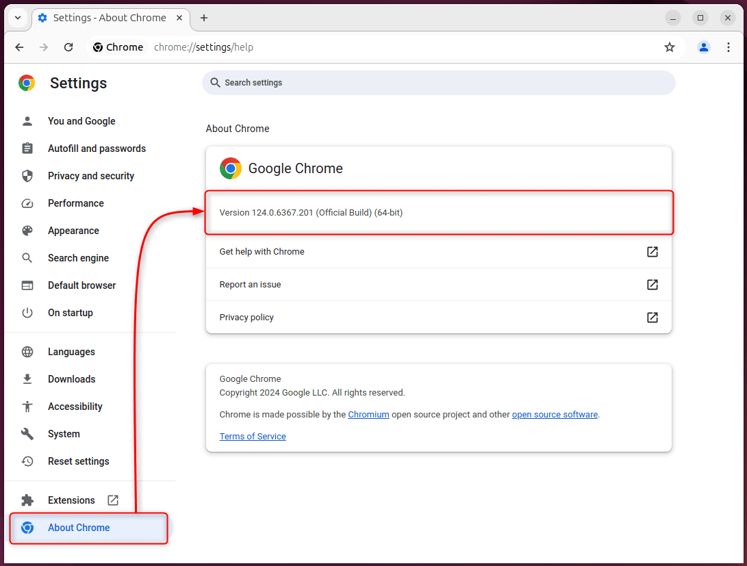Select the Settings - About Chrome tab
Image resolution: width=747 pixels, height=566 pixels.
pos(111,18)
